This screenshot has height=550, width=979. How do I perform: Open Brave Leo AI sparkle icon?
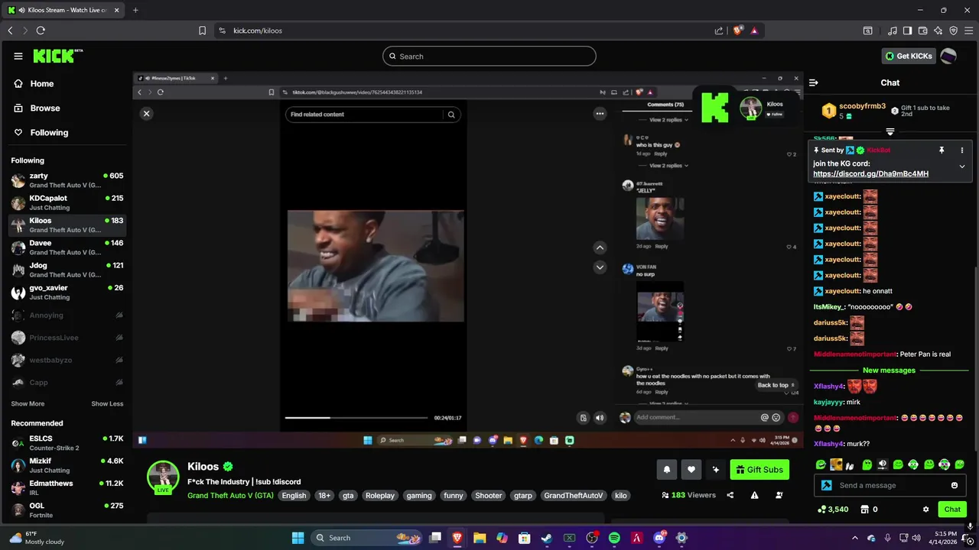pos(938,31)
